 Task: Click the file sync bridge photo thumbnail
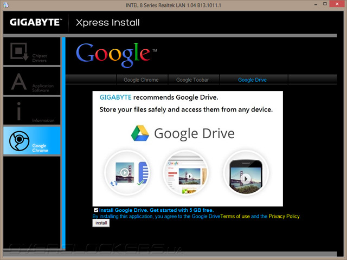click(x=127, y=173)
